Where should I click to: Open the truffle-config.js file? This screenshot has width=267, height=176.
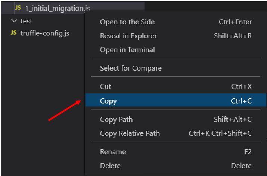[44, 33]
